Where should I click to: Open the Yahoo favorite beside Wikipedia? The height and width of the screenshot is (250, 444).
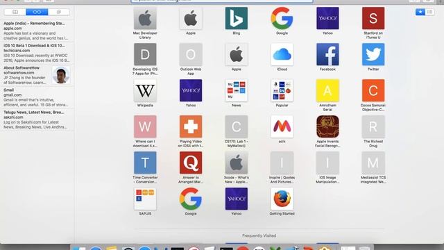pos(191,90)
